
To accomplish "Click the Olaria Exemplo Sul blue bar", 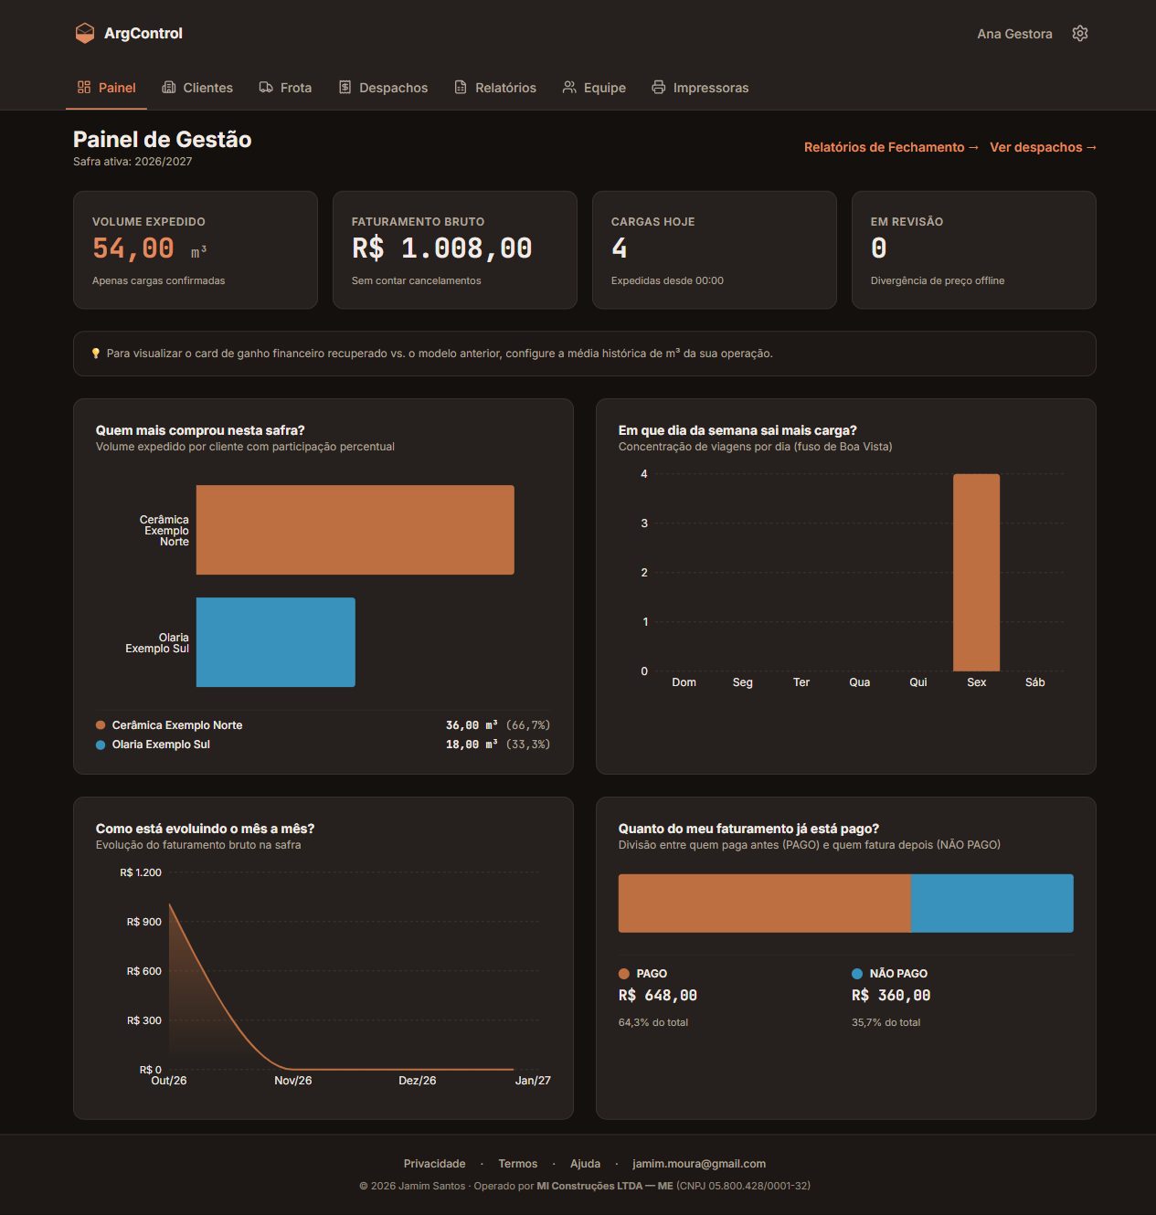I will pos(276,642).
